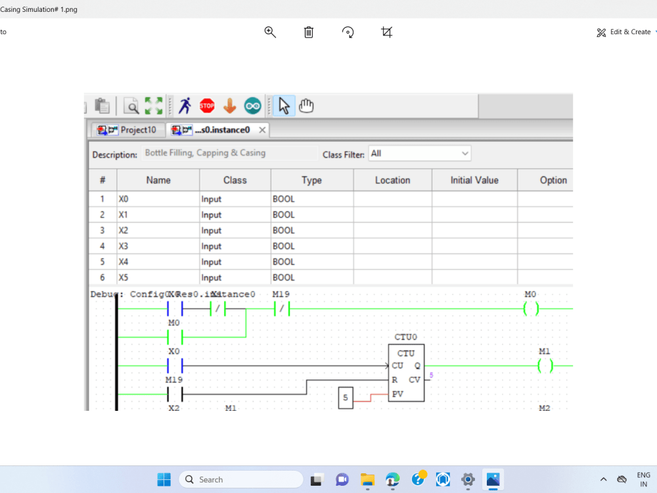Connect using the Arduino icon
Viewport: 657px width, 493px height.
pyautogui.click(x=252, y=105)
